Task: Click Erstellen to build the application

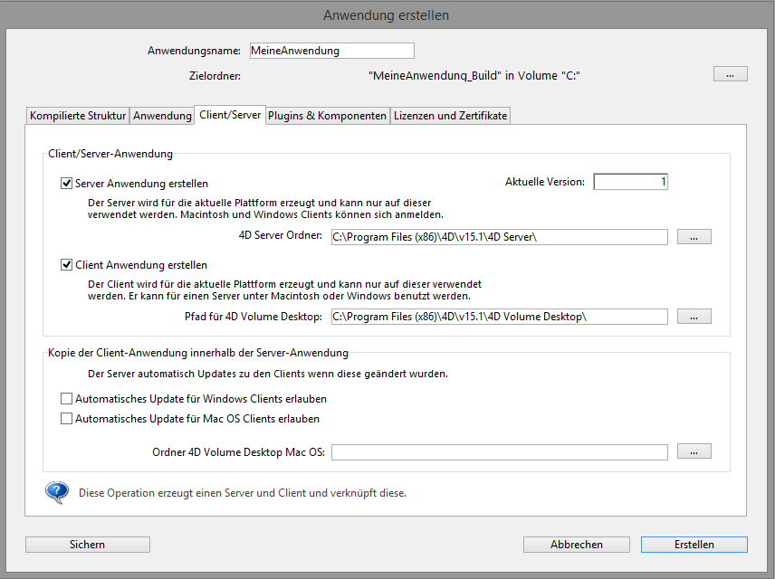Action: pyautogui.click(x=694, y=545)
